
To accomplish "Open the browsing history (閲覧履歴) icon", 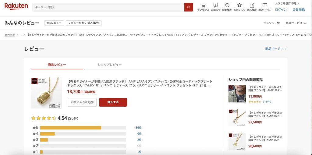I will 227,7.
